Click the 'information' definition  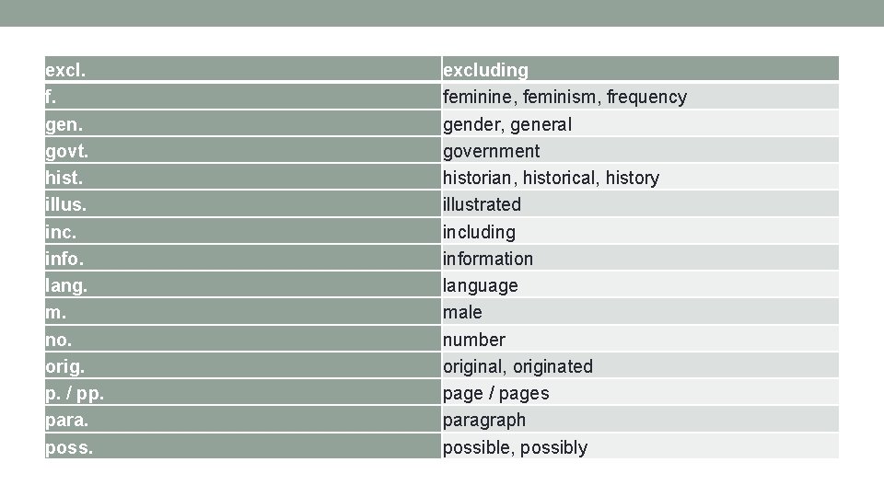[487, 259]
